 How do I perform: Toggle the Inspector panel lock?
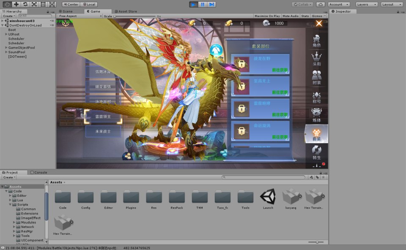coord(398,12)
